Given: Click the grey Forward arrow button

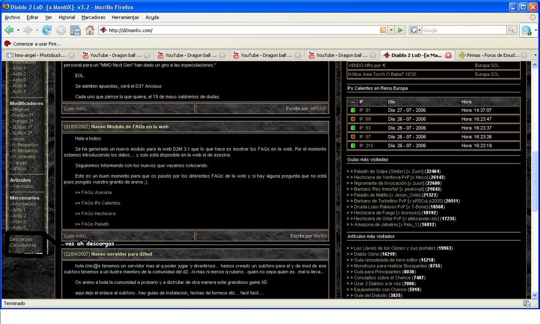Looking at the screenshot, I should [27, 30].
